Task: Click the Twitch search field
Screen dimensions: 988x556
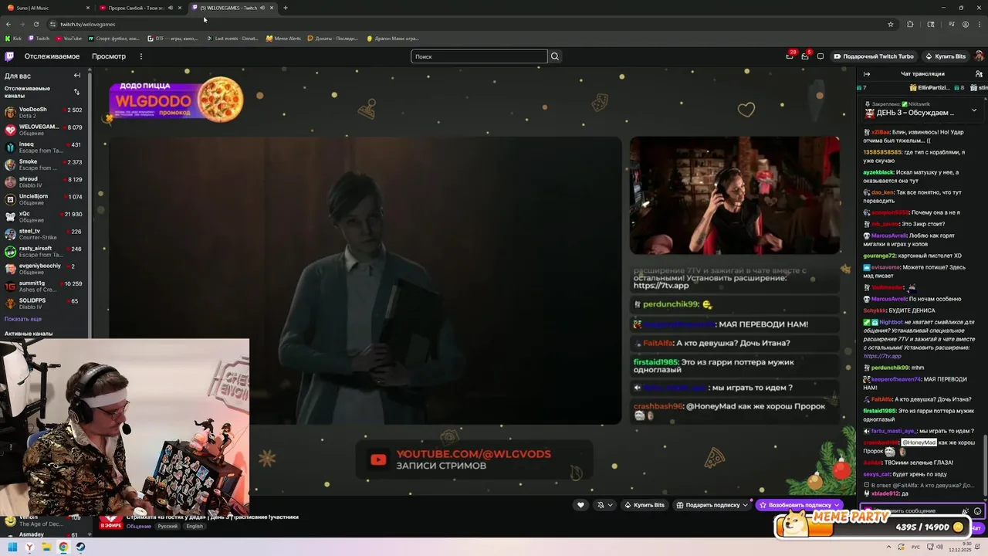Action: (479, 56)
